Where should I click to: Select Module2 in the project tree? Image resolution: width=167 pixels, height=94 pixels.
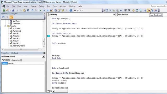(16, 36)
